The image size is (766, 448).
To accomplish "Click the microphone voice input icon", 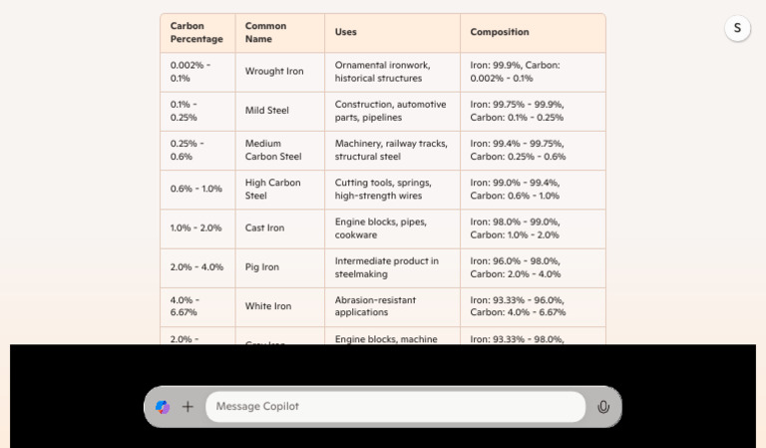I will click(603, 407).
